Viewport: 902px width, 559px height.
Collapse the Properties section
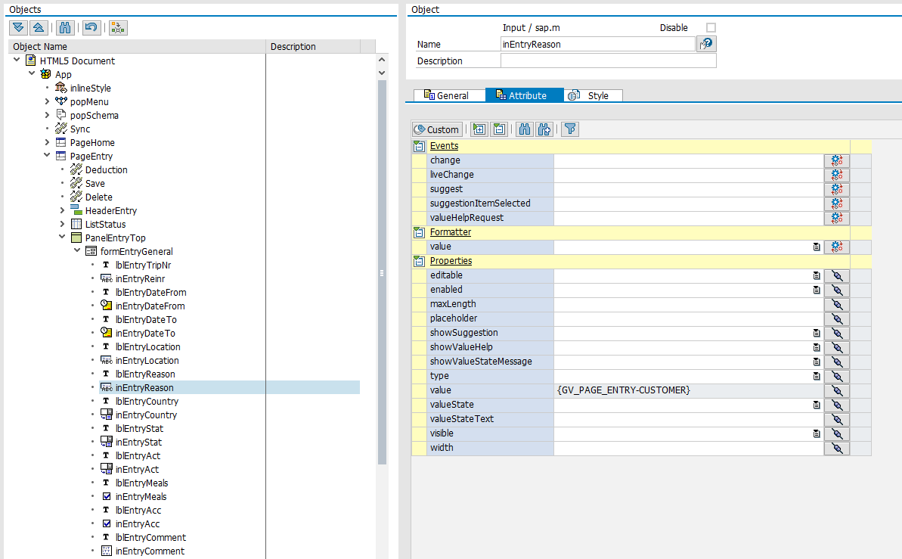pyautogui.click(x=419, y=261)
